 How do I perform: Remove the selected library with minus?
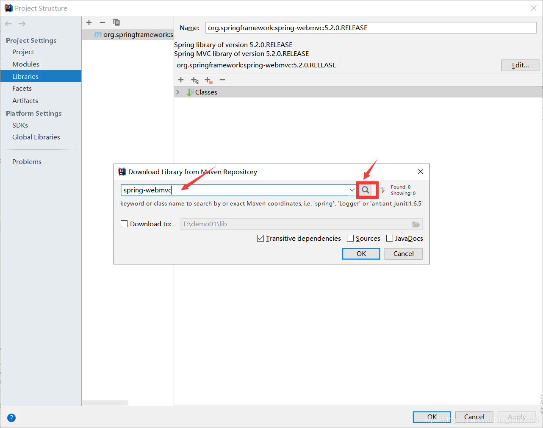[103, 22]
